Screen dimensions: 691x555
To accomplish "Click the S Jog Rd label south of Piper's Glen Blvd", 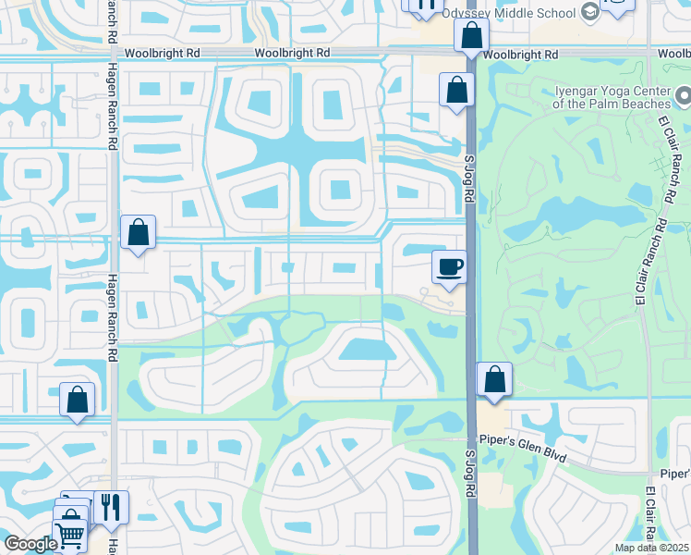I will pos(471,474).
